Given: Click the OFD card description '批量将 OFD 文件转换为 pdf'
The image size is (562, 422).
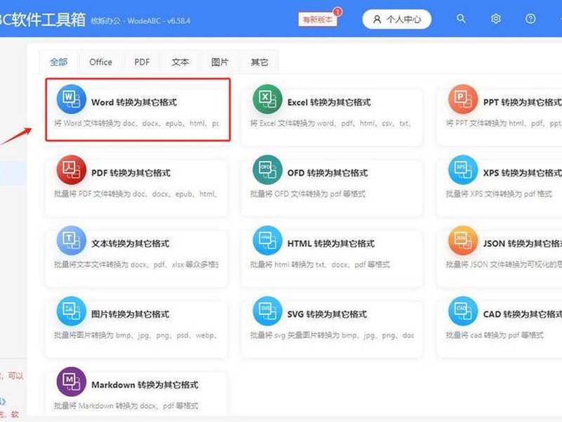Looking at the screenshot, I should pos(308,194).
